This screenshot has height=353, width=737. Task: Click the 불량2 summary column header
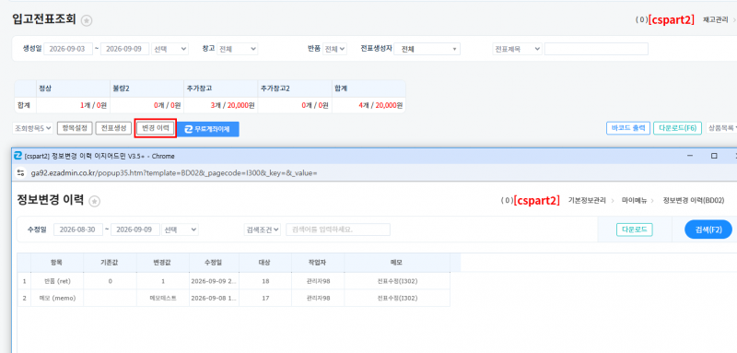pos(147,88)
